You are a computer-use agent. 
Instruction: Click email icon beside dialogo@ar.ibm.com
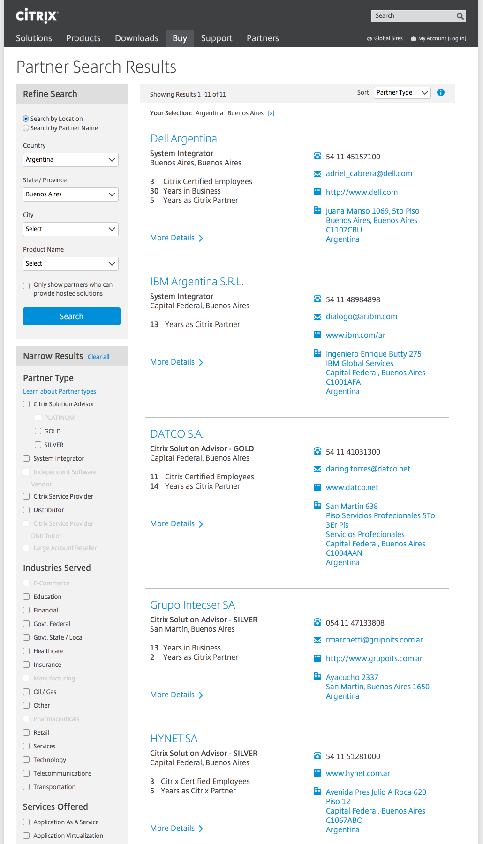tap(317, 317)
